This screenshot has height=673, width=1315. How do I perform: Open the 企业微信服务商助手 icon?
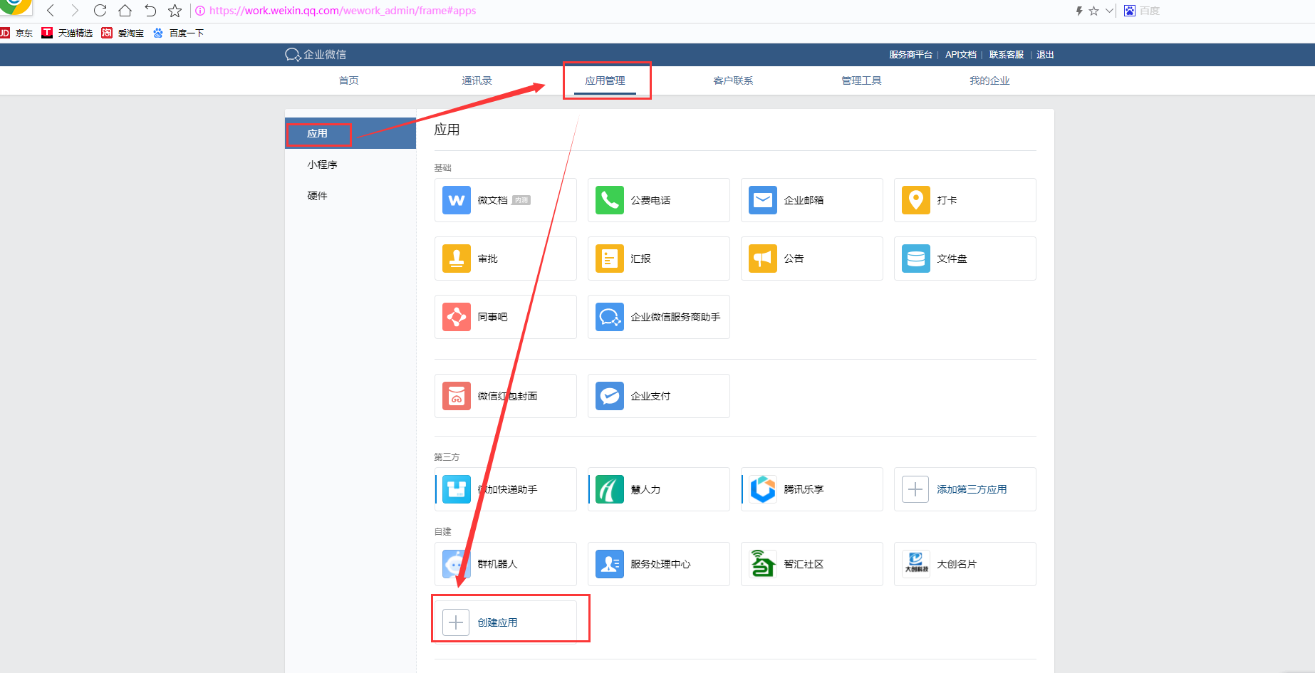[610, 317]
